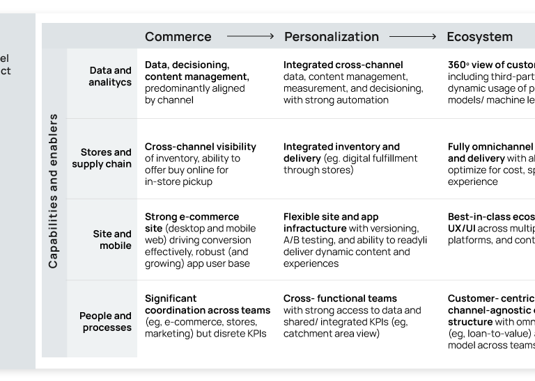Click the Significant coordination across teams cell
The image size is (535, 381).
pos(201,316)
